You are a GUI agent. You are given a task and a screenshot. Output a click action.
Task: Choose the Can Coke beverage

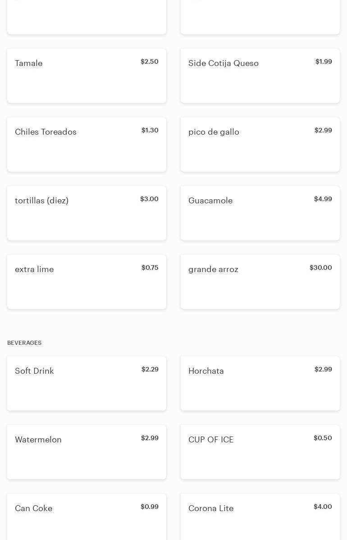[87, 517]
